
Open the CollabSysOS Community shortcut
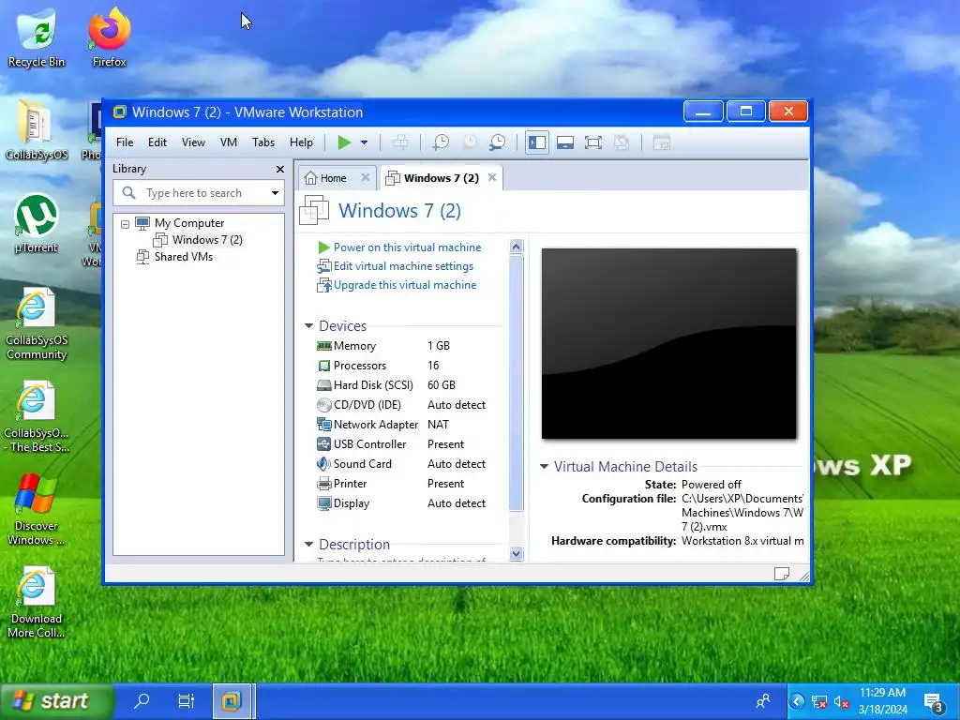(37, 323)
